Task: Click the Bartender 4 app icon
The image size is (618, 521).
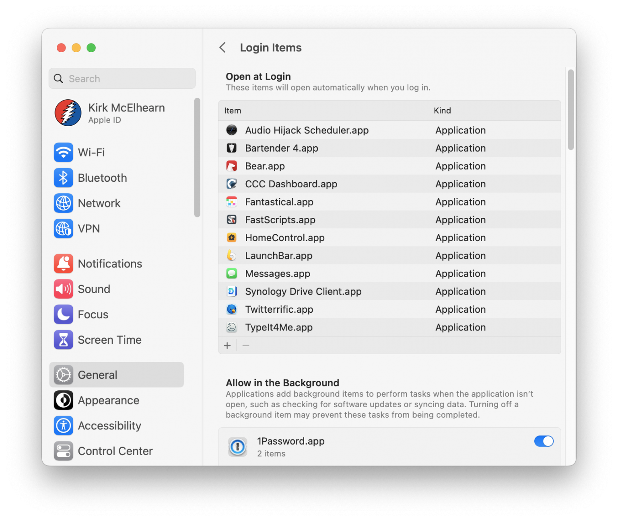Action: 232,148
